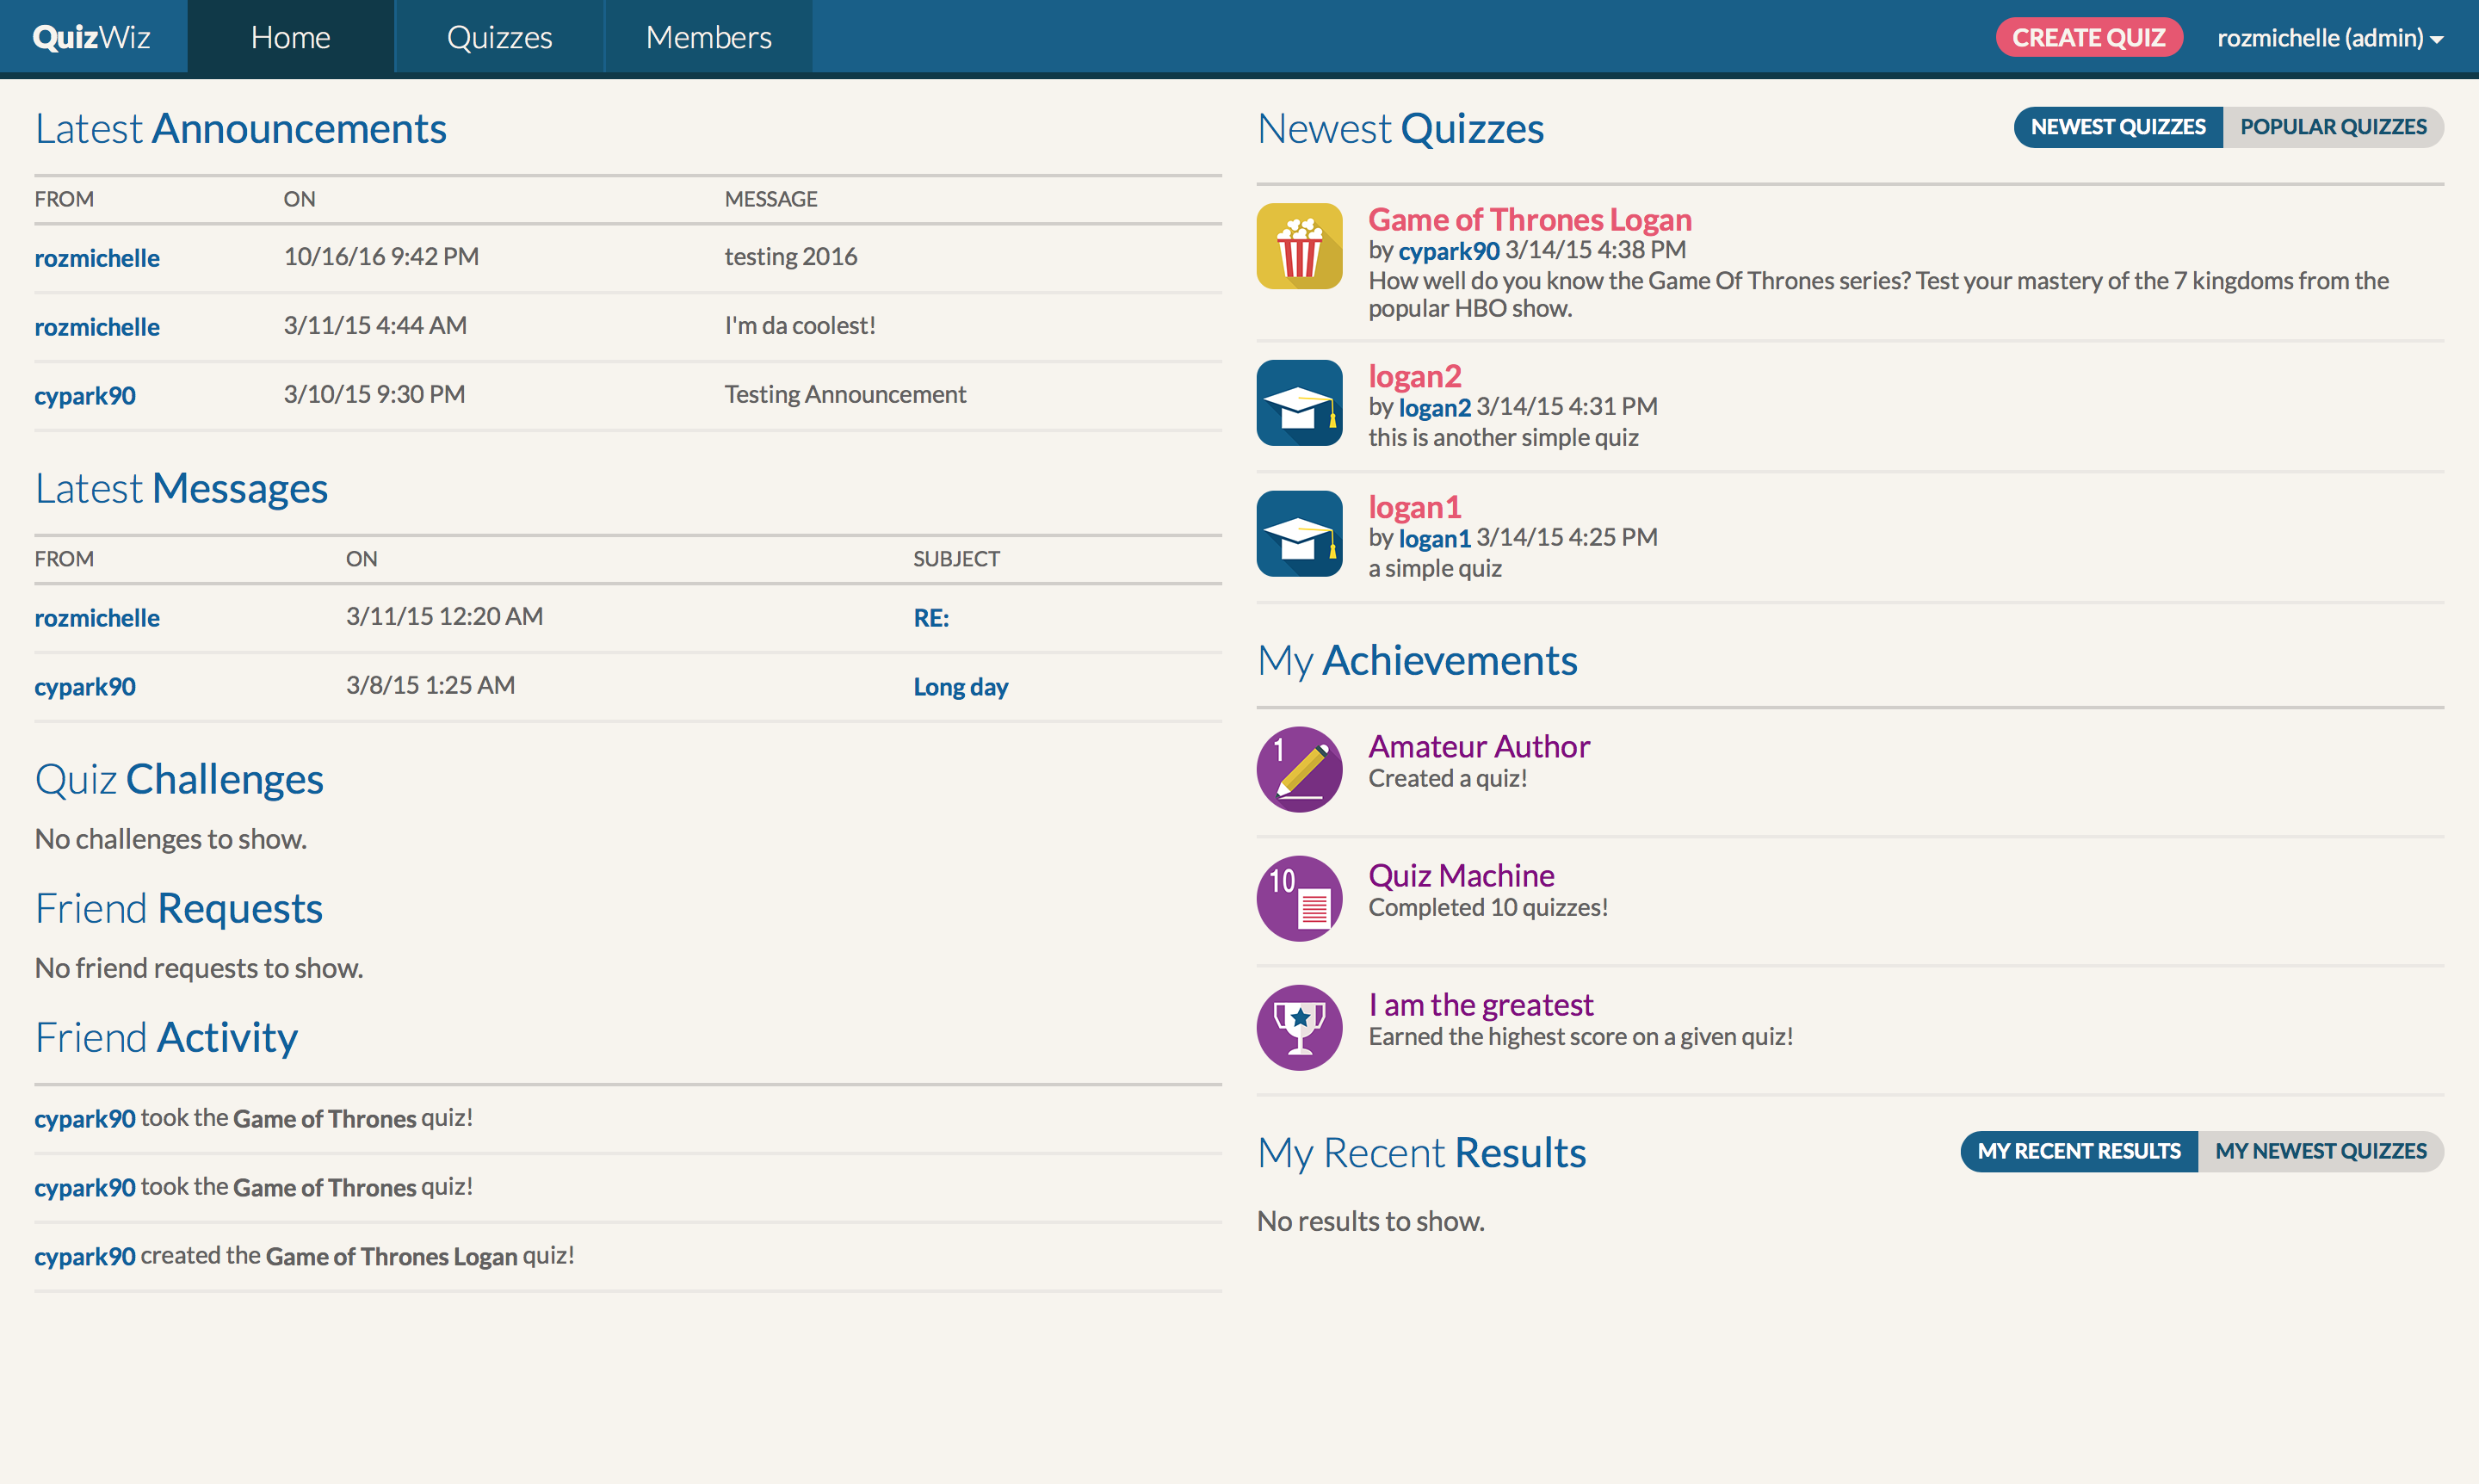The width and height of the screenshot is (2479, 1484).
Task: Click the No friend requests to show text
Action: 198,968
